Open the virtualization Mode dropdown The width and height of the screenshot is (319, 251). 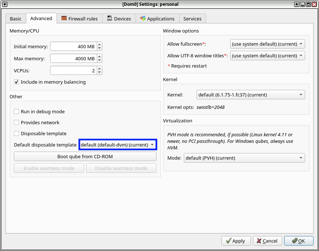click(244, 158)
